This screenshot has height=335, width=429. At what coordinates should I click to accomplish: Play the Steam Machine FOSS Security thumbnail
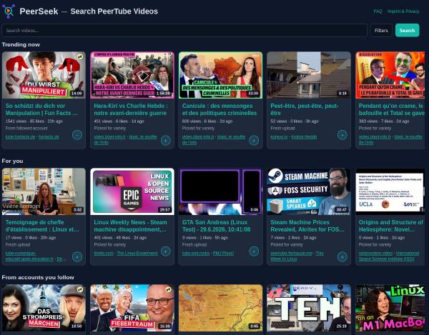click(309, 191)
